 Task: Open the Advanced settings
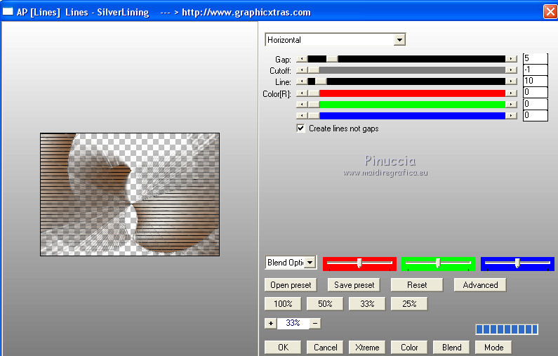[480, 285]
